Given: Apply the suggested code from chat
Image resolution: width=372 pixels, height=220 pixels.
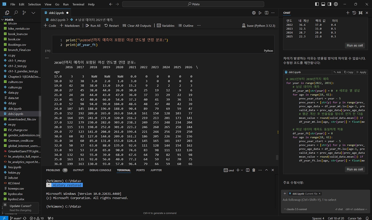Looking at the screenshot, I should 361,72.
